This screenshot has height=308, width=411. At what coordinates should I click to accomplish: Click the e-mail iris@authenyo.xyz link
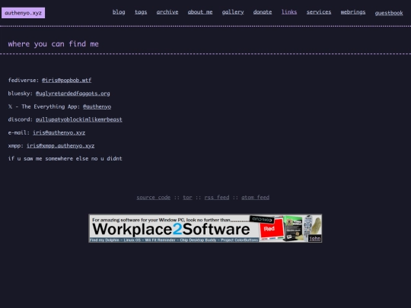(59, 132)
